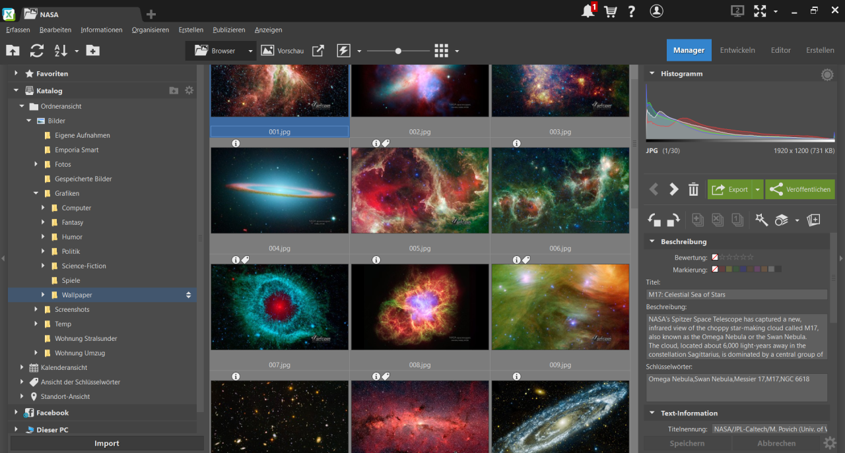Collapse the Histogramm panel

(652, 74)
